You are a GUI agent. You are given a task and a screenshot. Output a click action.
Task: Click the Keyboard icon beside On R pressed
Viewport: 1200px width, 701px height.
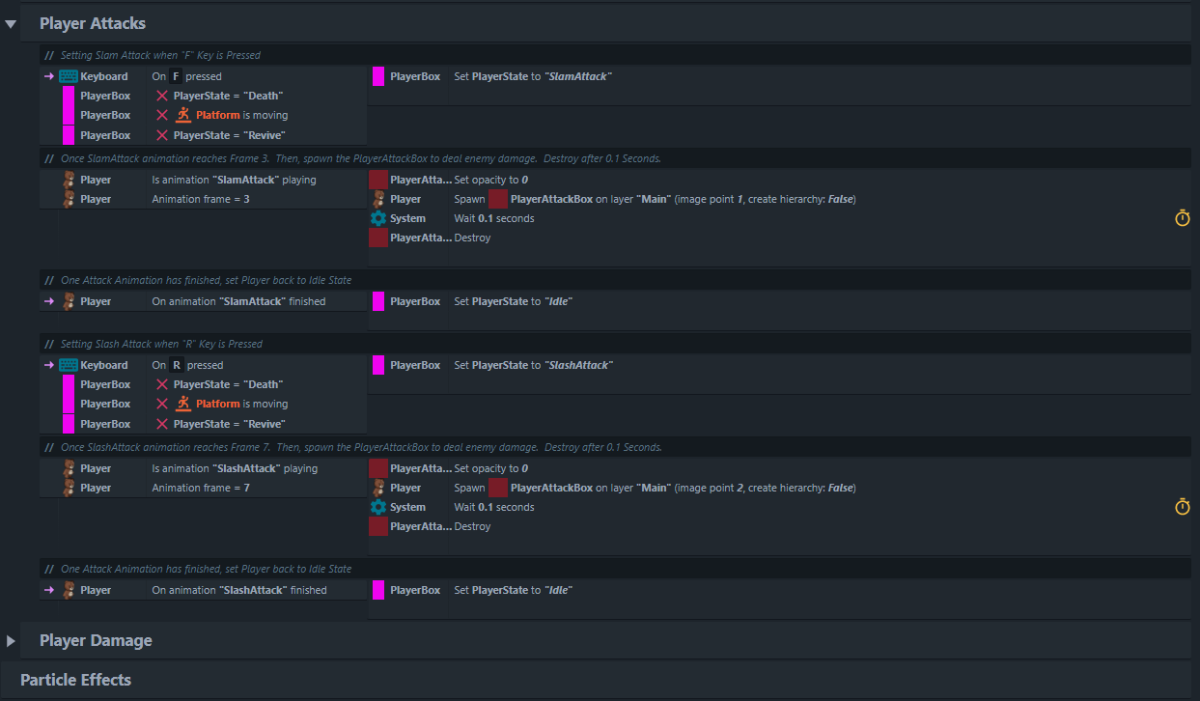69,365
